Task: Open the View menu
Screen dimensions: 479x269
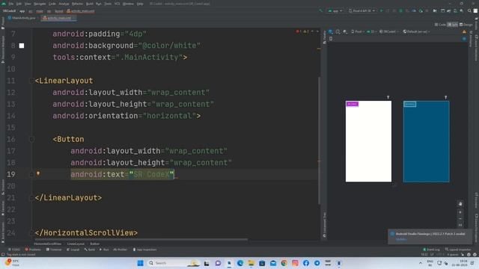Action: pyautogui.click(x=28, y=4)
